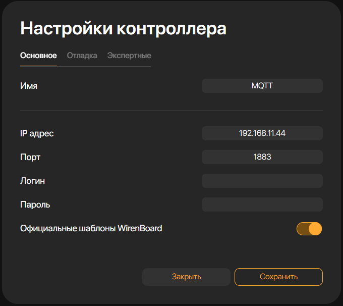Click the Настройки контроллера heading
The width and height of the screenshot is (343, 306).
click(123, 28)
